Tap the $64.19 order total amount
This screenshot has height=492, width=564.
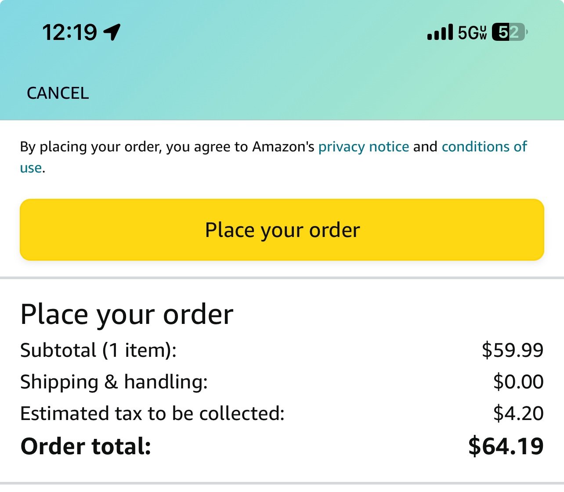[x=506, y=446]
